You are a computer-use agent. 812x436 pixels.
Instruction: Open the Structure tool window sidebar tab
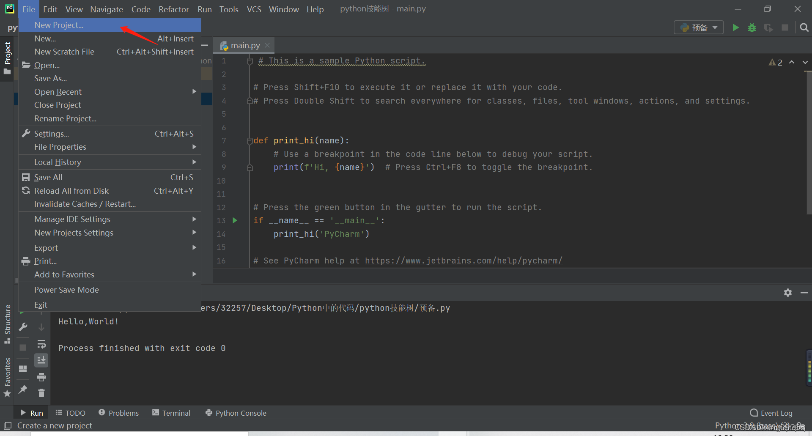(x=7, y=324)
